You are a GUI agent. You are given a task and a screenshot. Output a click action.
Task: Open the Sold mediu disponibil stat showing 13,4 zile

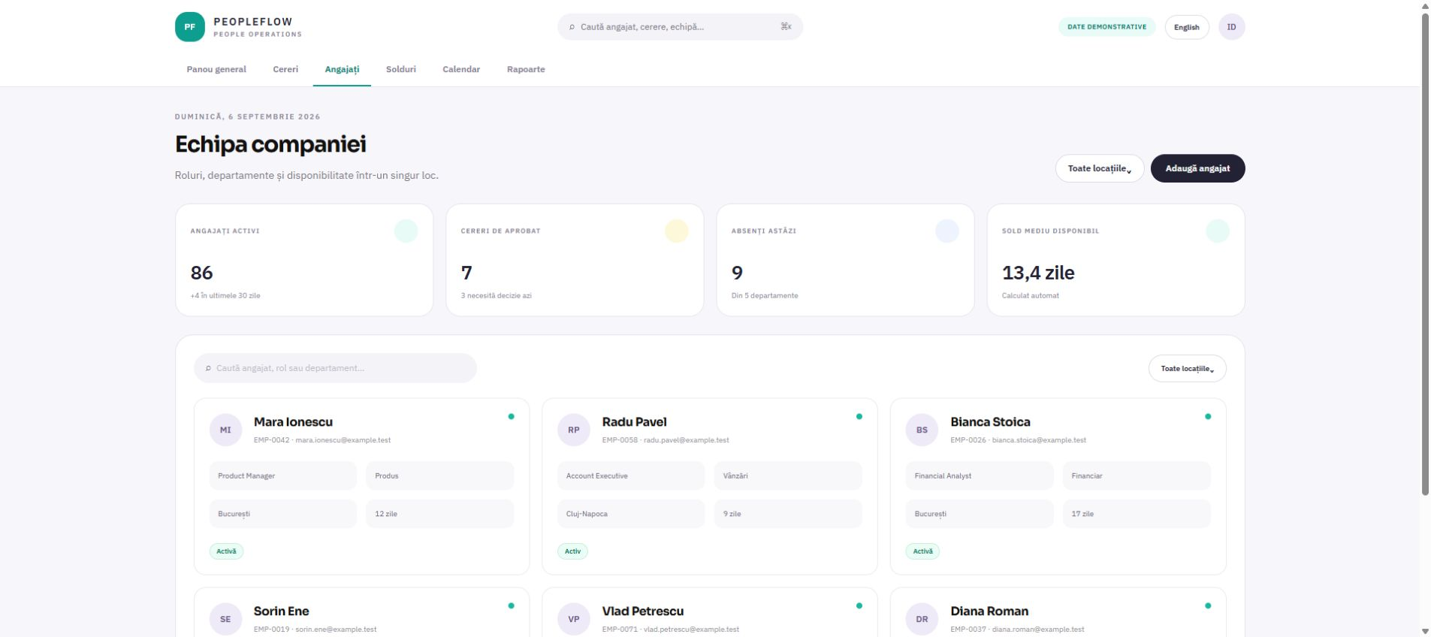click(x=1116, y=260)
